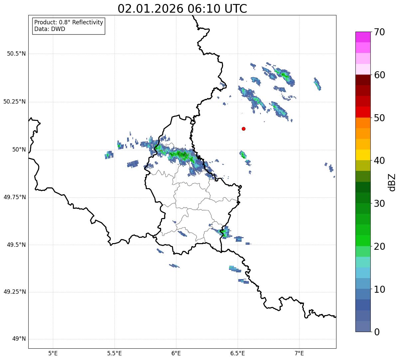Click the colorbar tick label 10
The image size is (400, 360).
(x=380, y=289)
